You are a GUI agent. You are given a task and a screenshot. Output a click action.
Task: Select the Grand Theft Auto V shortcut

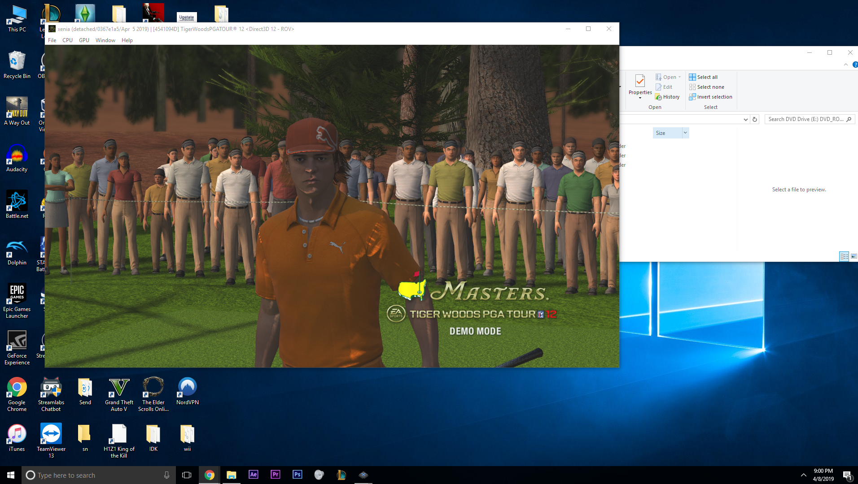(119, 394)
